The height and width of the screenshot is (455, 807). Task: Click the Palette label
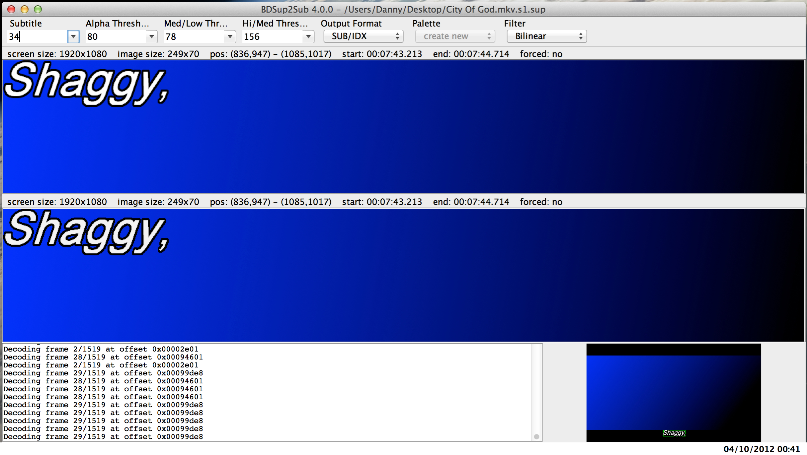tap(426, 24)
